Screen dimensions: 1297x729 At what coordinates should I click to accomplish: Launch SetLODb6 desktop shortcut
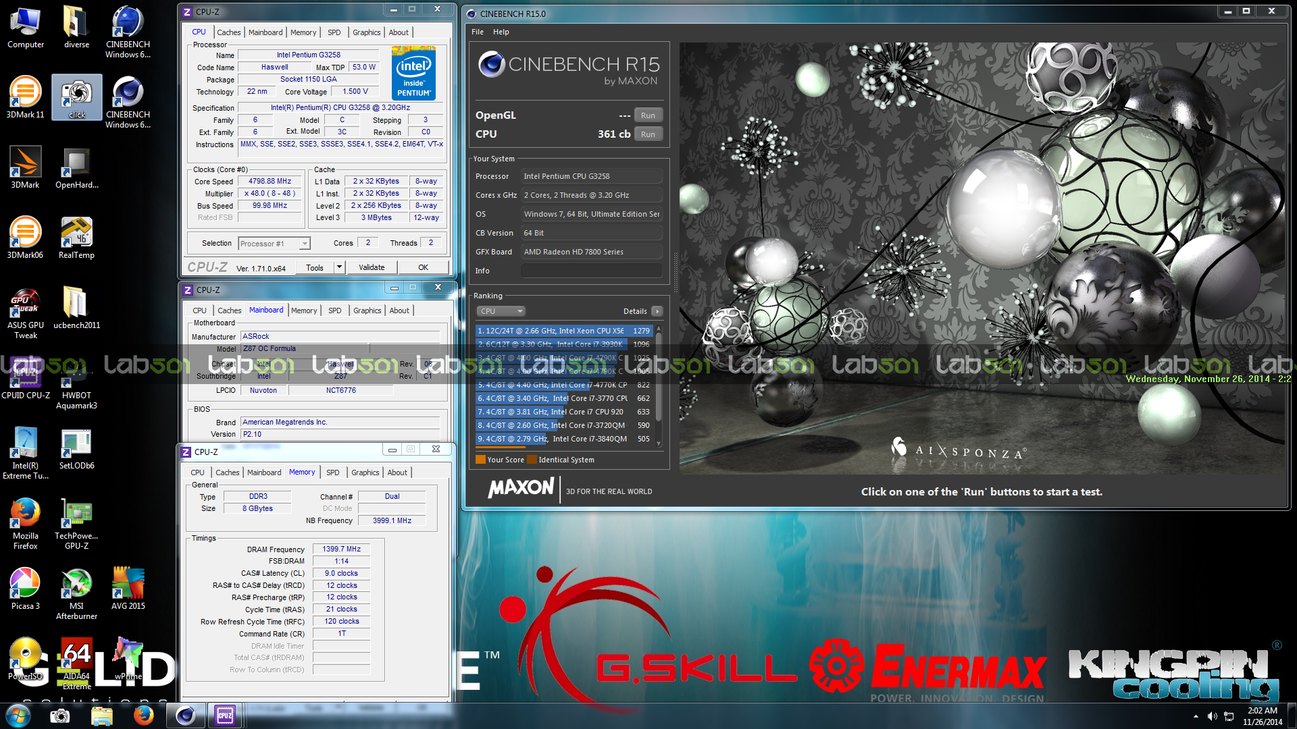76,449
